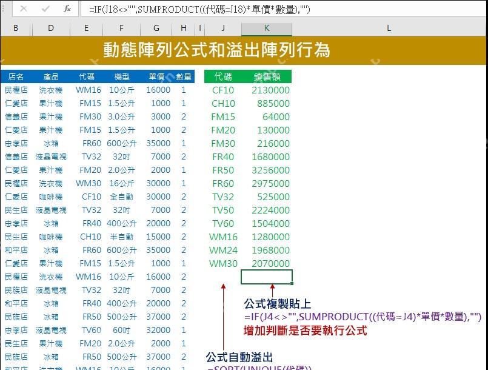Select code TV50 in the green table
The width and height of the screenshot is (488, 370).
coord(223,210)
